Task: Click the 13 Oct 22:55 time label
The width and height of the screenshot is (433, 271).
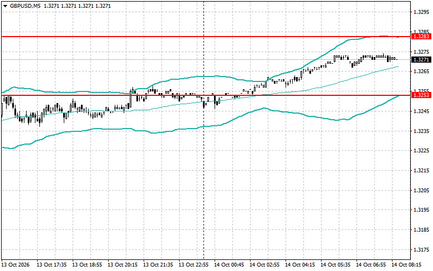Action: [x=193, y=265]
